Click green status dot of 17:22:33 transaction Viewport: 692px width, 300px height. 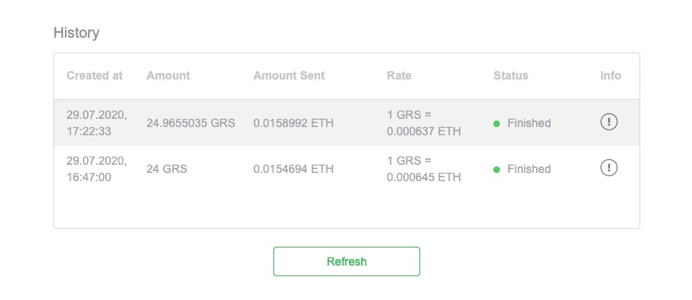(497, 124)
